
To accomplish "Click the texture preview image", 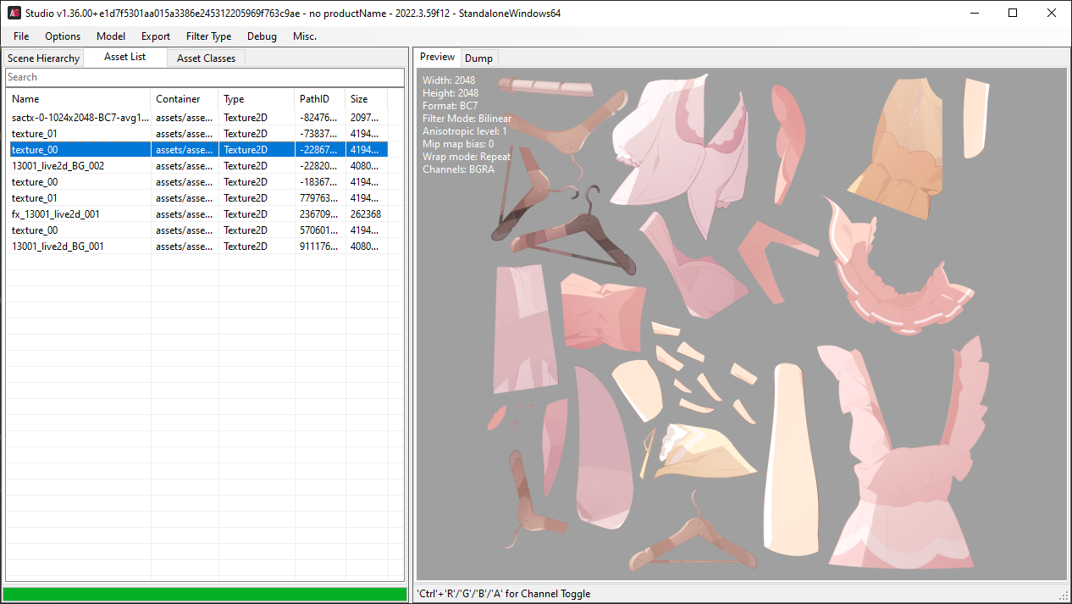I will click(742, 324).
